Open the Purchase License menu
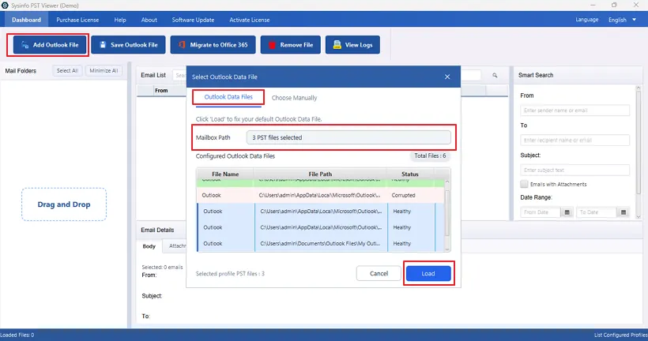The width and height of the screenshot is (648, 341). coord(77,20)
